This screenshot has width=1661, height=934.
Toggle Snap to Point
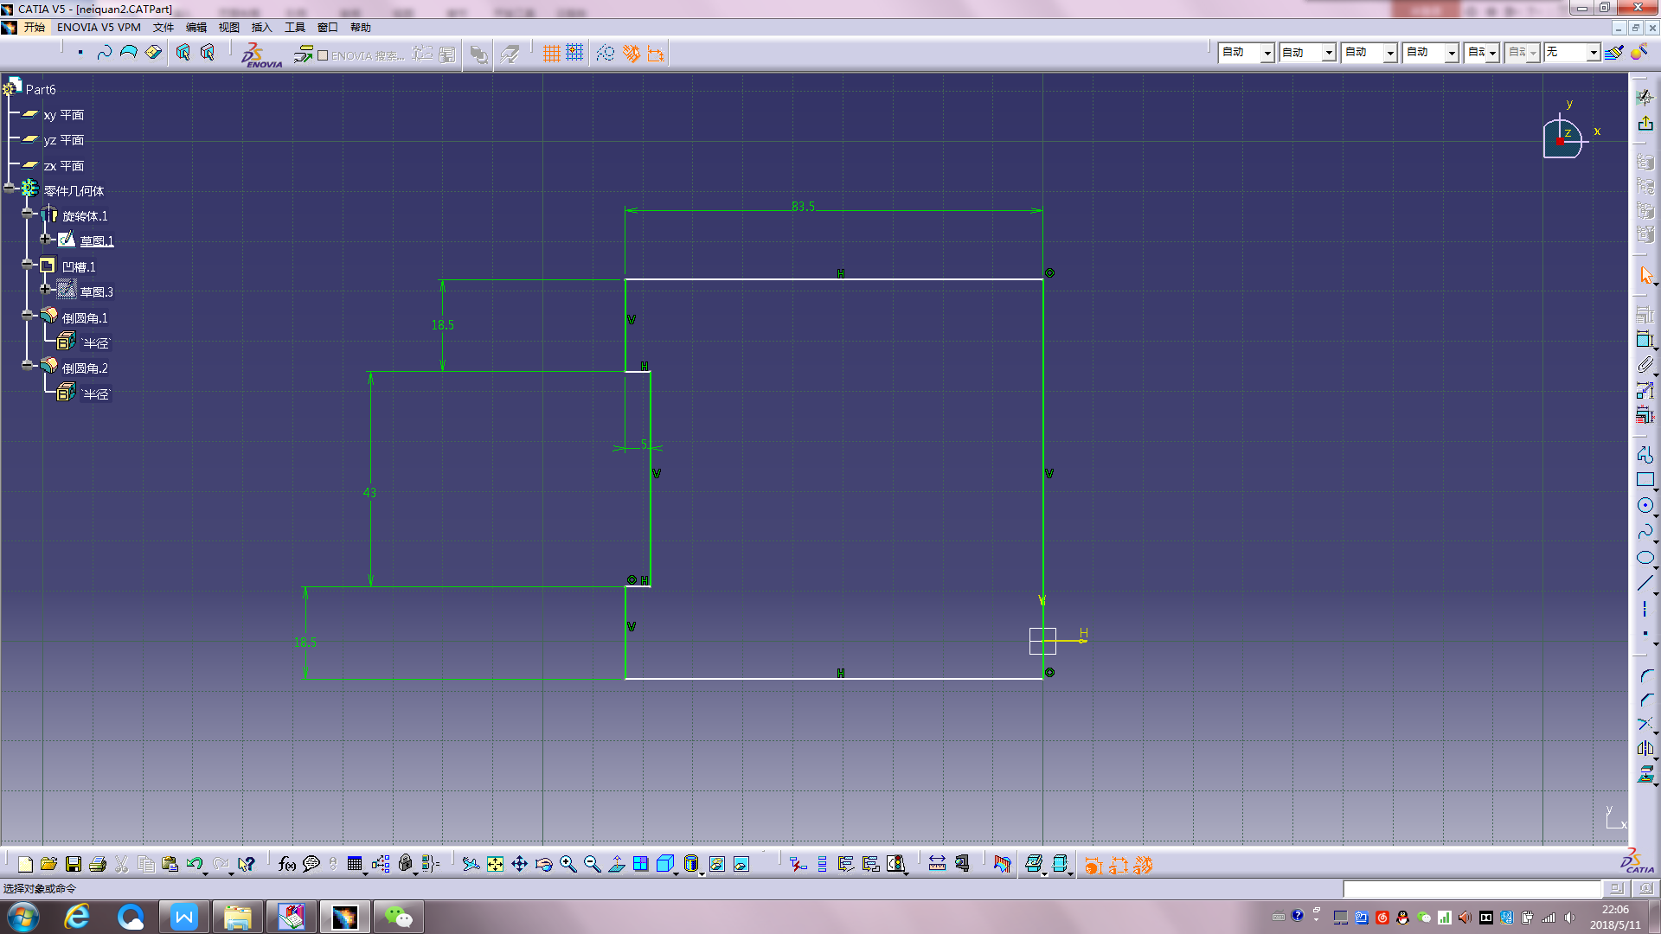click(x=575, y=54)
